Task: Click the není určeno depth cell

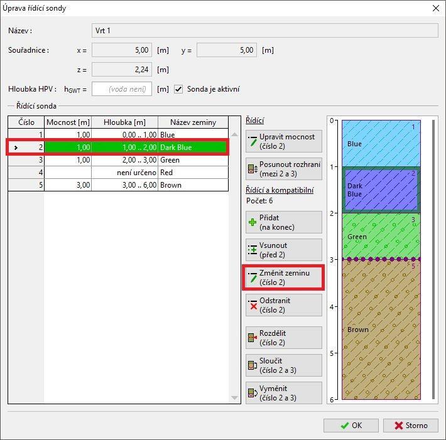Action: [124, 172]
